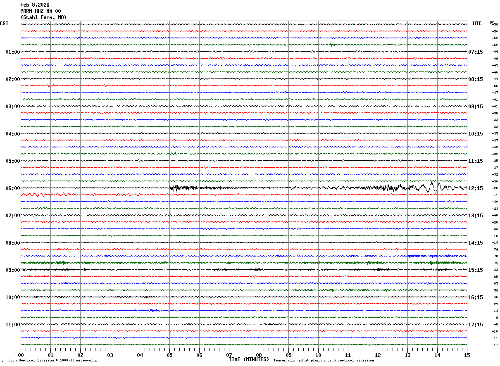The width and height of the screenshot is (500, 366).
Task: Click the date 'Feb 8,2026' header
Action: click(x=35, y=5)
